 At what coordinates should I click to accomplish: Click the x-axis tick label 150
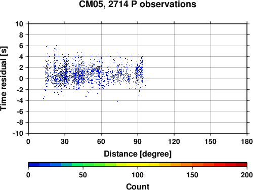pos(210,141)
